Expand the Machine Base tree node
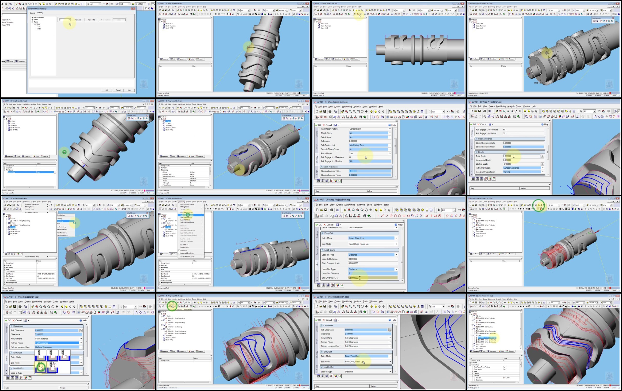 tap(32, 17)
